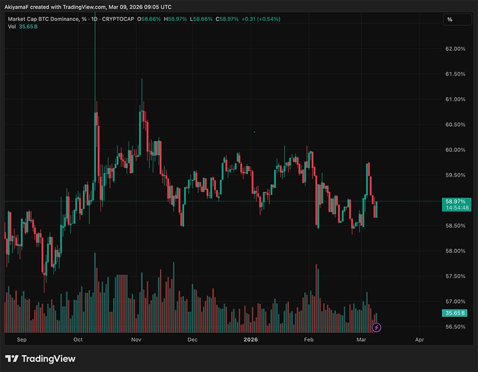Select Mar on the time axis
The height and width of the screenshot is (372, 478).
click(362, 340)
